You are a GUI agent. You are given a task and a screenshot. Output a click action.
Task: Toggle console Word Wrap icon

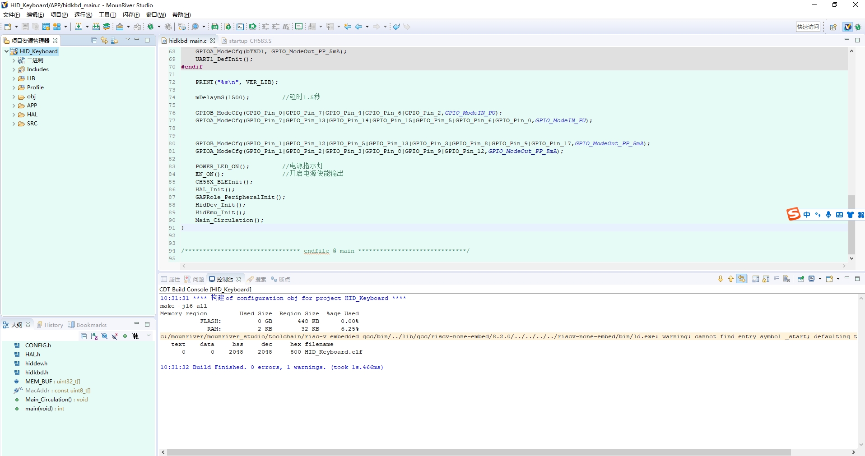tap(777, 279)
